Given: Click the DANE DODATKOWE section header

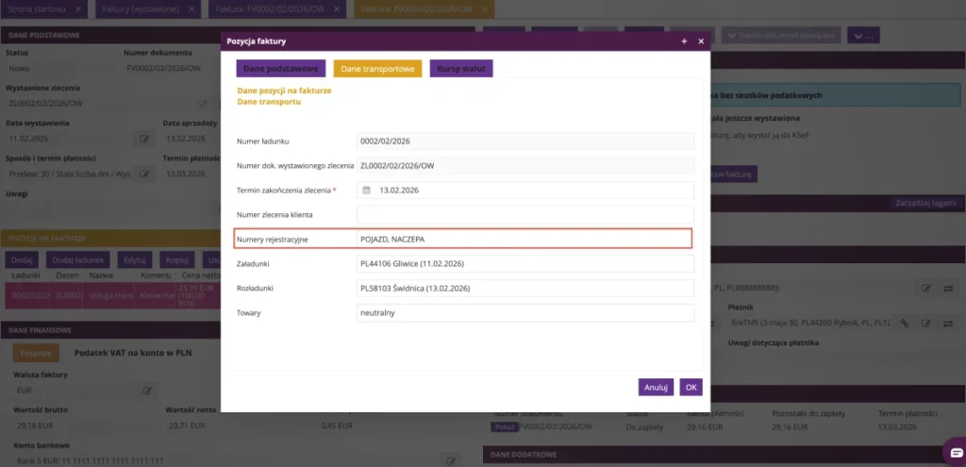Looking at the screenshot, I should tap(724, 455).
